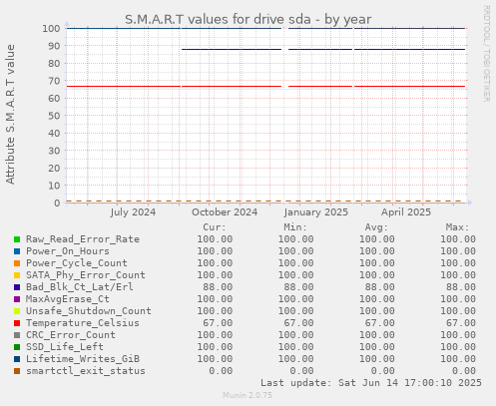Select the Unsafe_Shutdown_Count legend label
The width and height of the screenshot is (496, 406).
(89, 311)
